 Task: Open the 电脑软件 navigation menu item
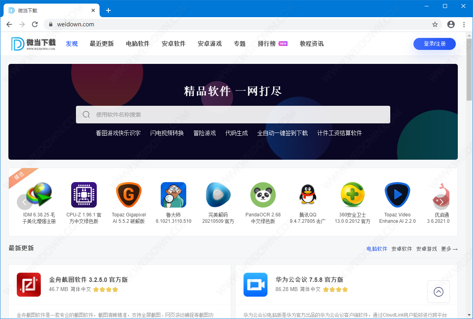pyautogui.click(x=138, y=44)
